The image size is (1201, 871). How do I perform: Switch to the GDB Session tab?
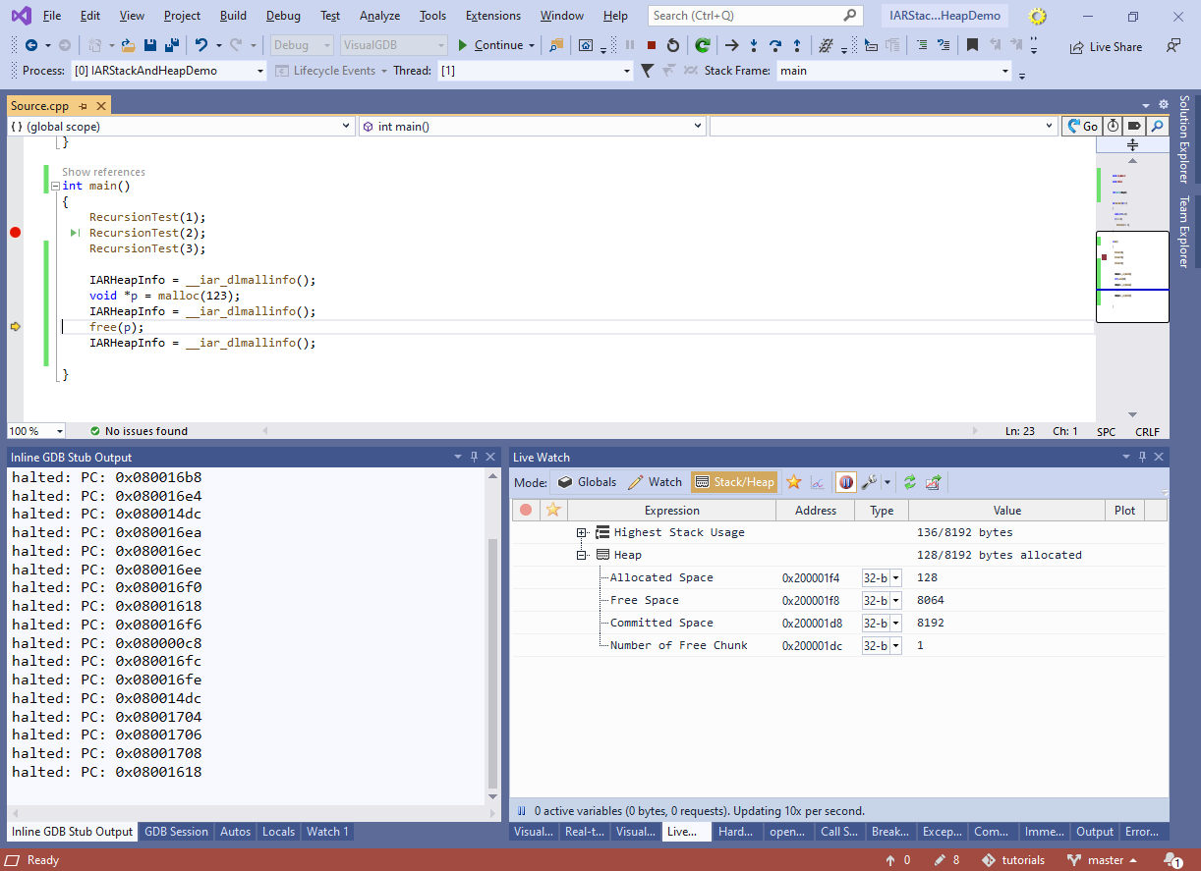[x=176, y=832]
